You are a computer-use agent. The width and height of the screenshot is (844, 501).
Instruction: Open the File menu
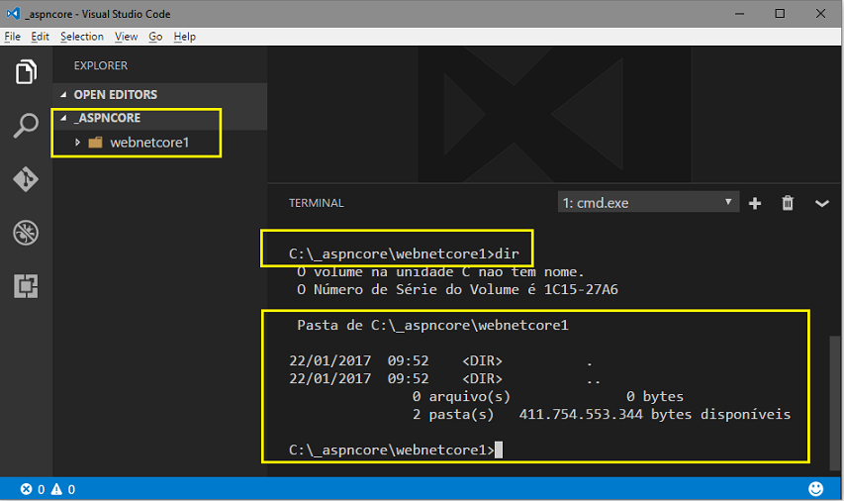[x=13, y=37]
